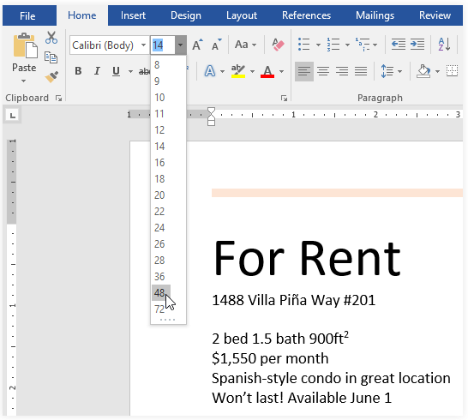The width and height of the screenshot is (468, 420).
Task: Click the For Rent heading text
Action: tap(307, 258)
